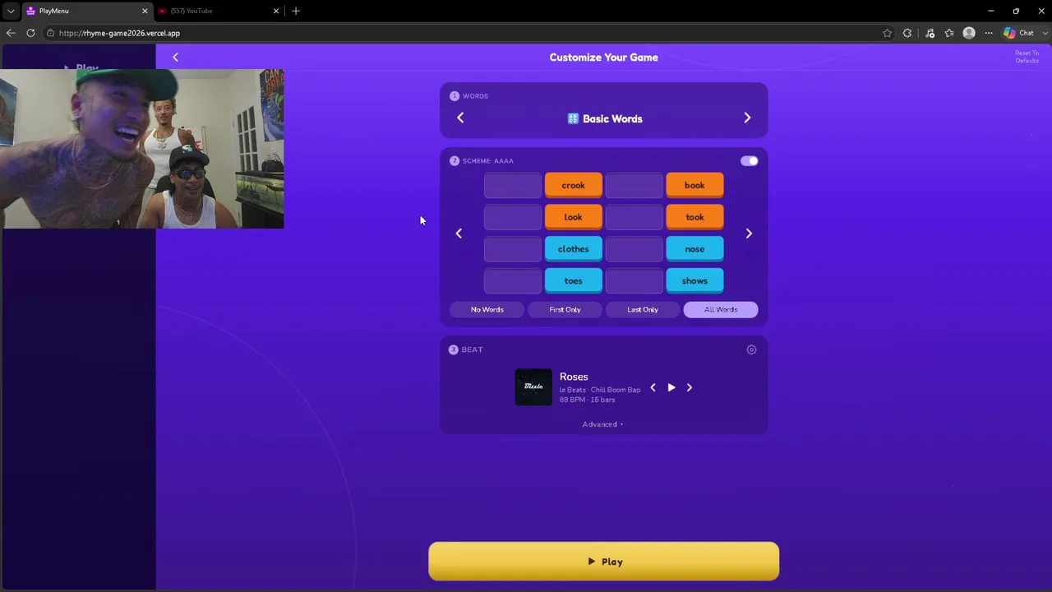
Task: Click the address bar URL
Action: (119, 33)
